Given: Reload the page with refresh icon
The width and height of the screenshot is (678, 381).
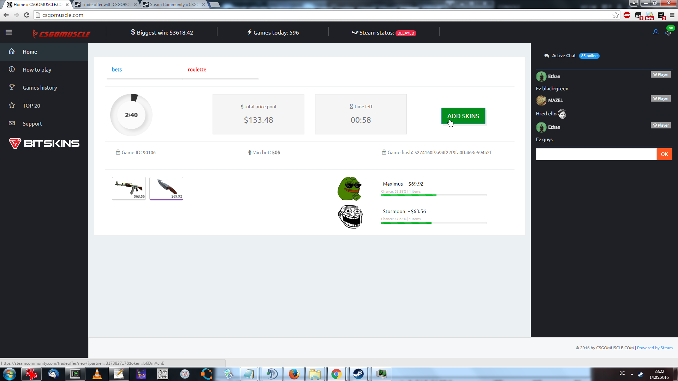Looking at the screenshot, I should tap(26, 15).
